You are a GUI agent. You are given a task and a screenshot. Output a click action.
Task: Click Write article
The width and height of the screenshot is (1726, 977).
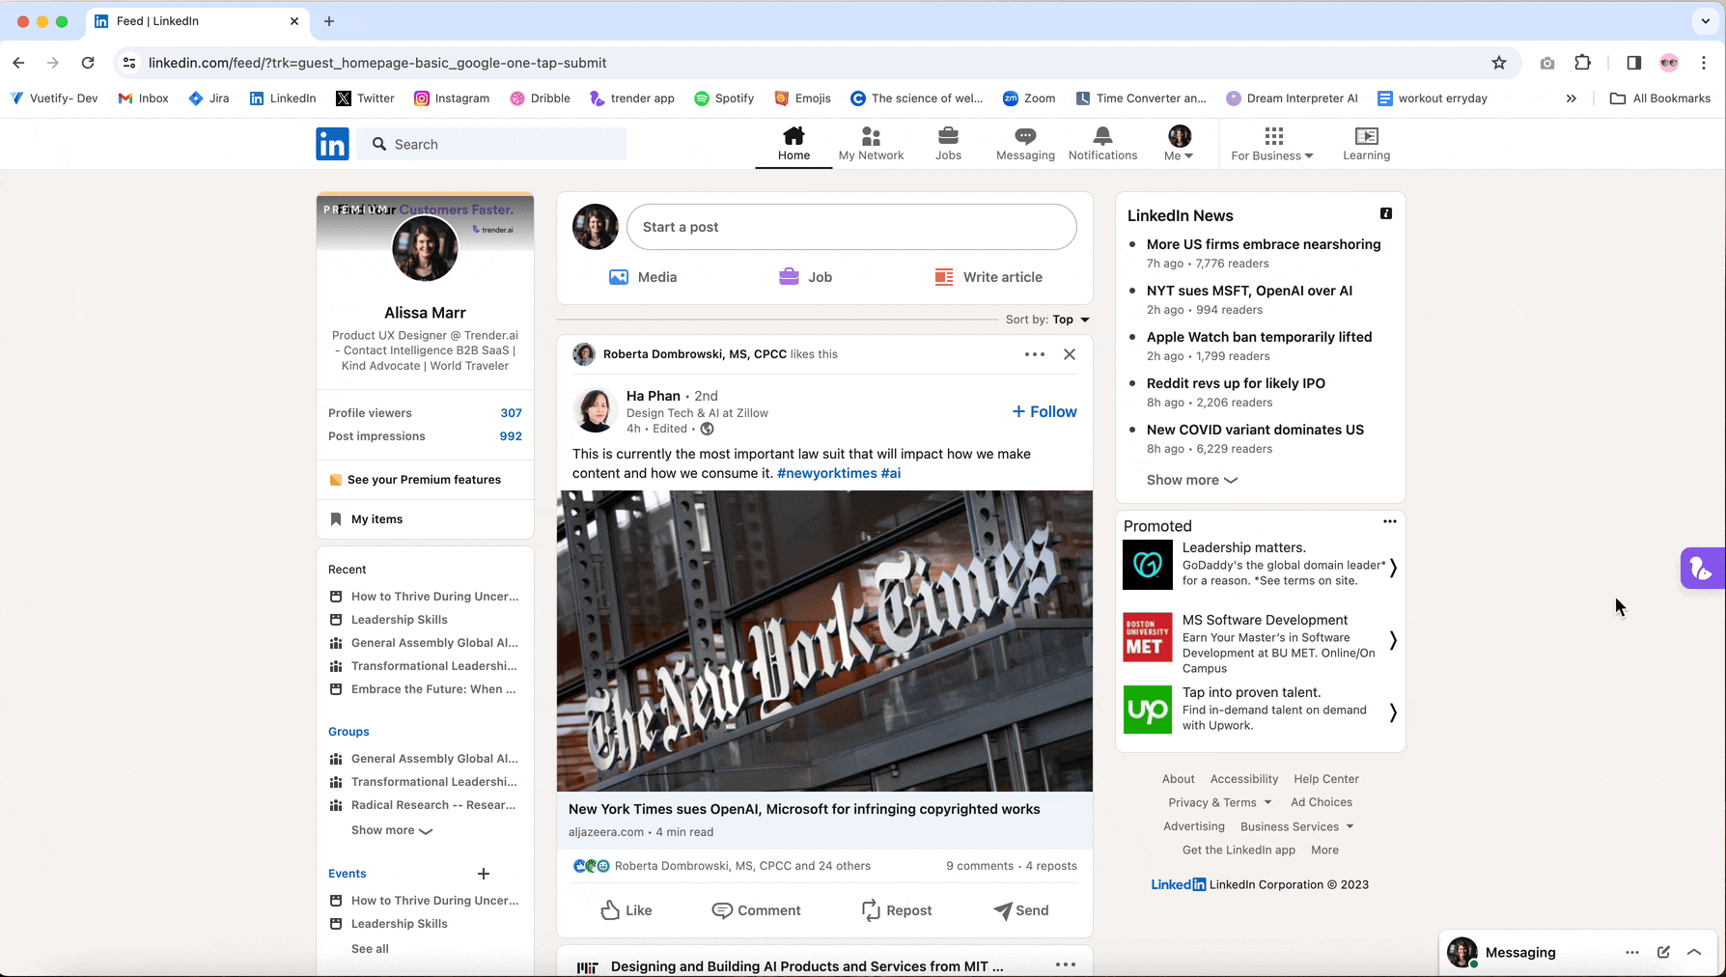point(988,277)
